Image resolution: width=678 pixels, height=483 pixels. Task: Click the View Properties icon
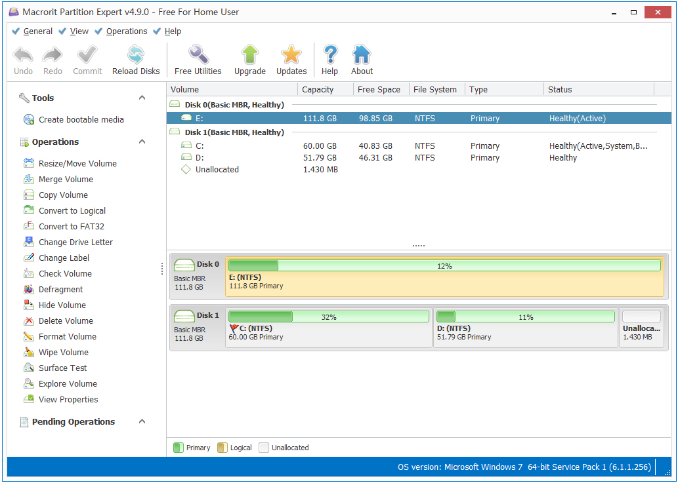tap(28, 399)
